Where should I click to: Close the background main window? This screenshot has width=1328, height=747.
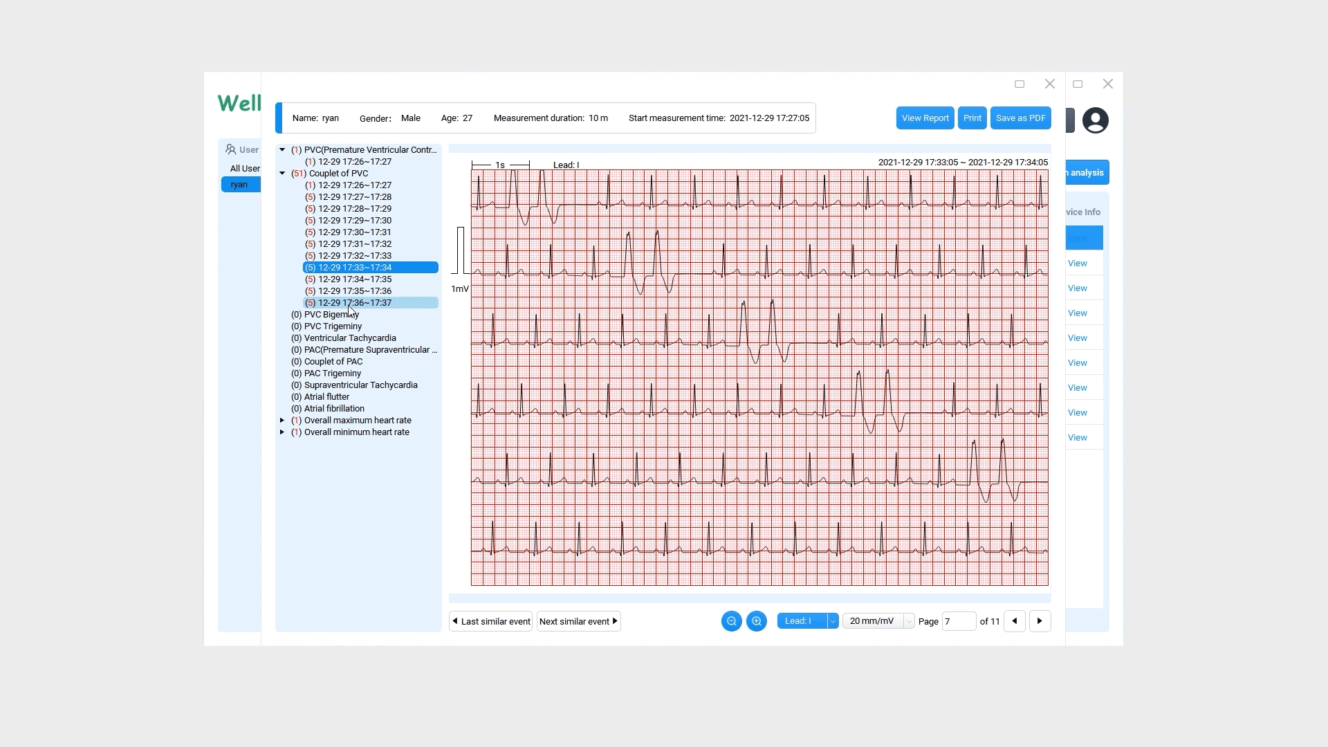[x=1108, y=84]
